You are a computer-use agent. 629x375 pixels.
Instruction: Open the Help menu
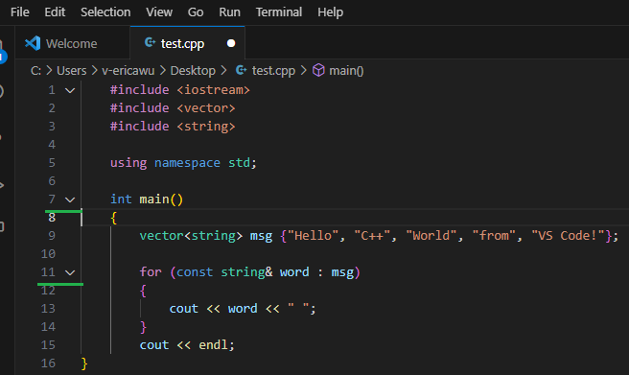[x=330, y=12]
